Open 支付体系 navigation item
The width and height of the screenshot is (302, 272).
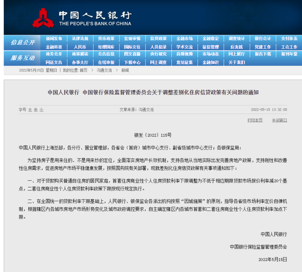pos(289,39)
